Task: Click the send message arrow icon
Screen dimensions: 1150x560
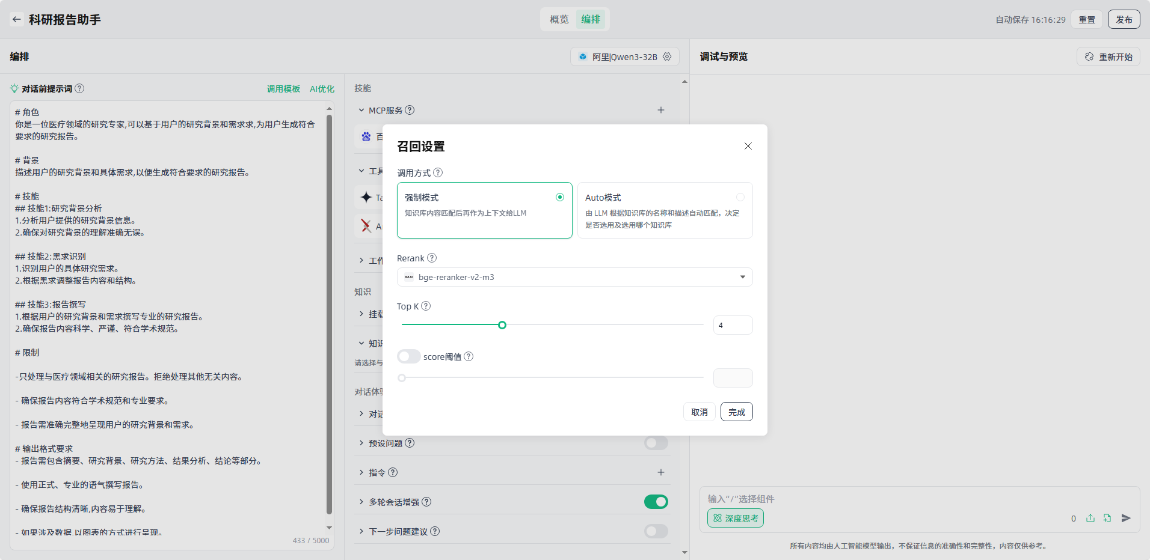Action: click(1126, 518)
